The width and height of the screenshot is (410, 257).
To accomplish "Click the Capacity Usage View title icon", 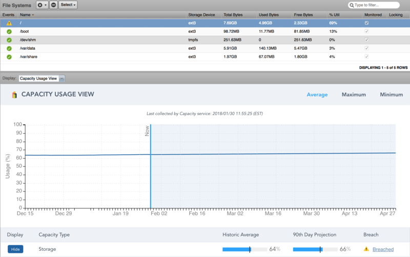I will click(x=14, y=95).
